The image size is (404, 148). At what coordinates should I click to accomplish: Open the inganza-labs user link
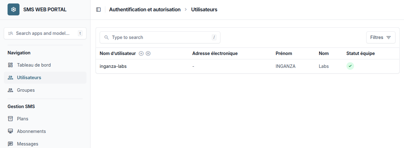pyautogui.click(x=113, y=66)
